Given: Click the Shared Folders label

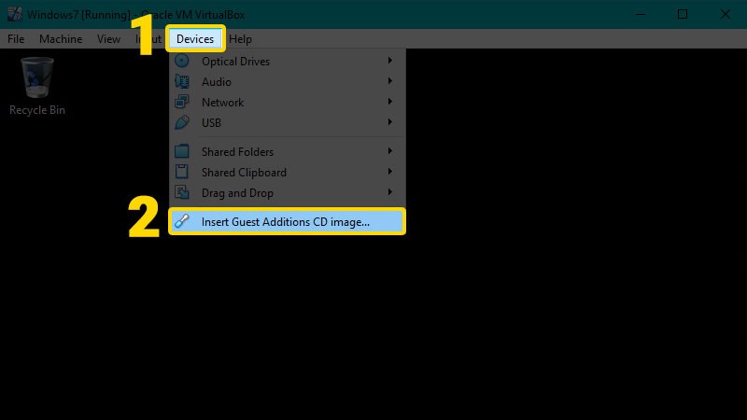Looking at the screenshot, I should [237, 152].
